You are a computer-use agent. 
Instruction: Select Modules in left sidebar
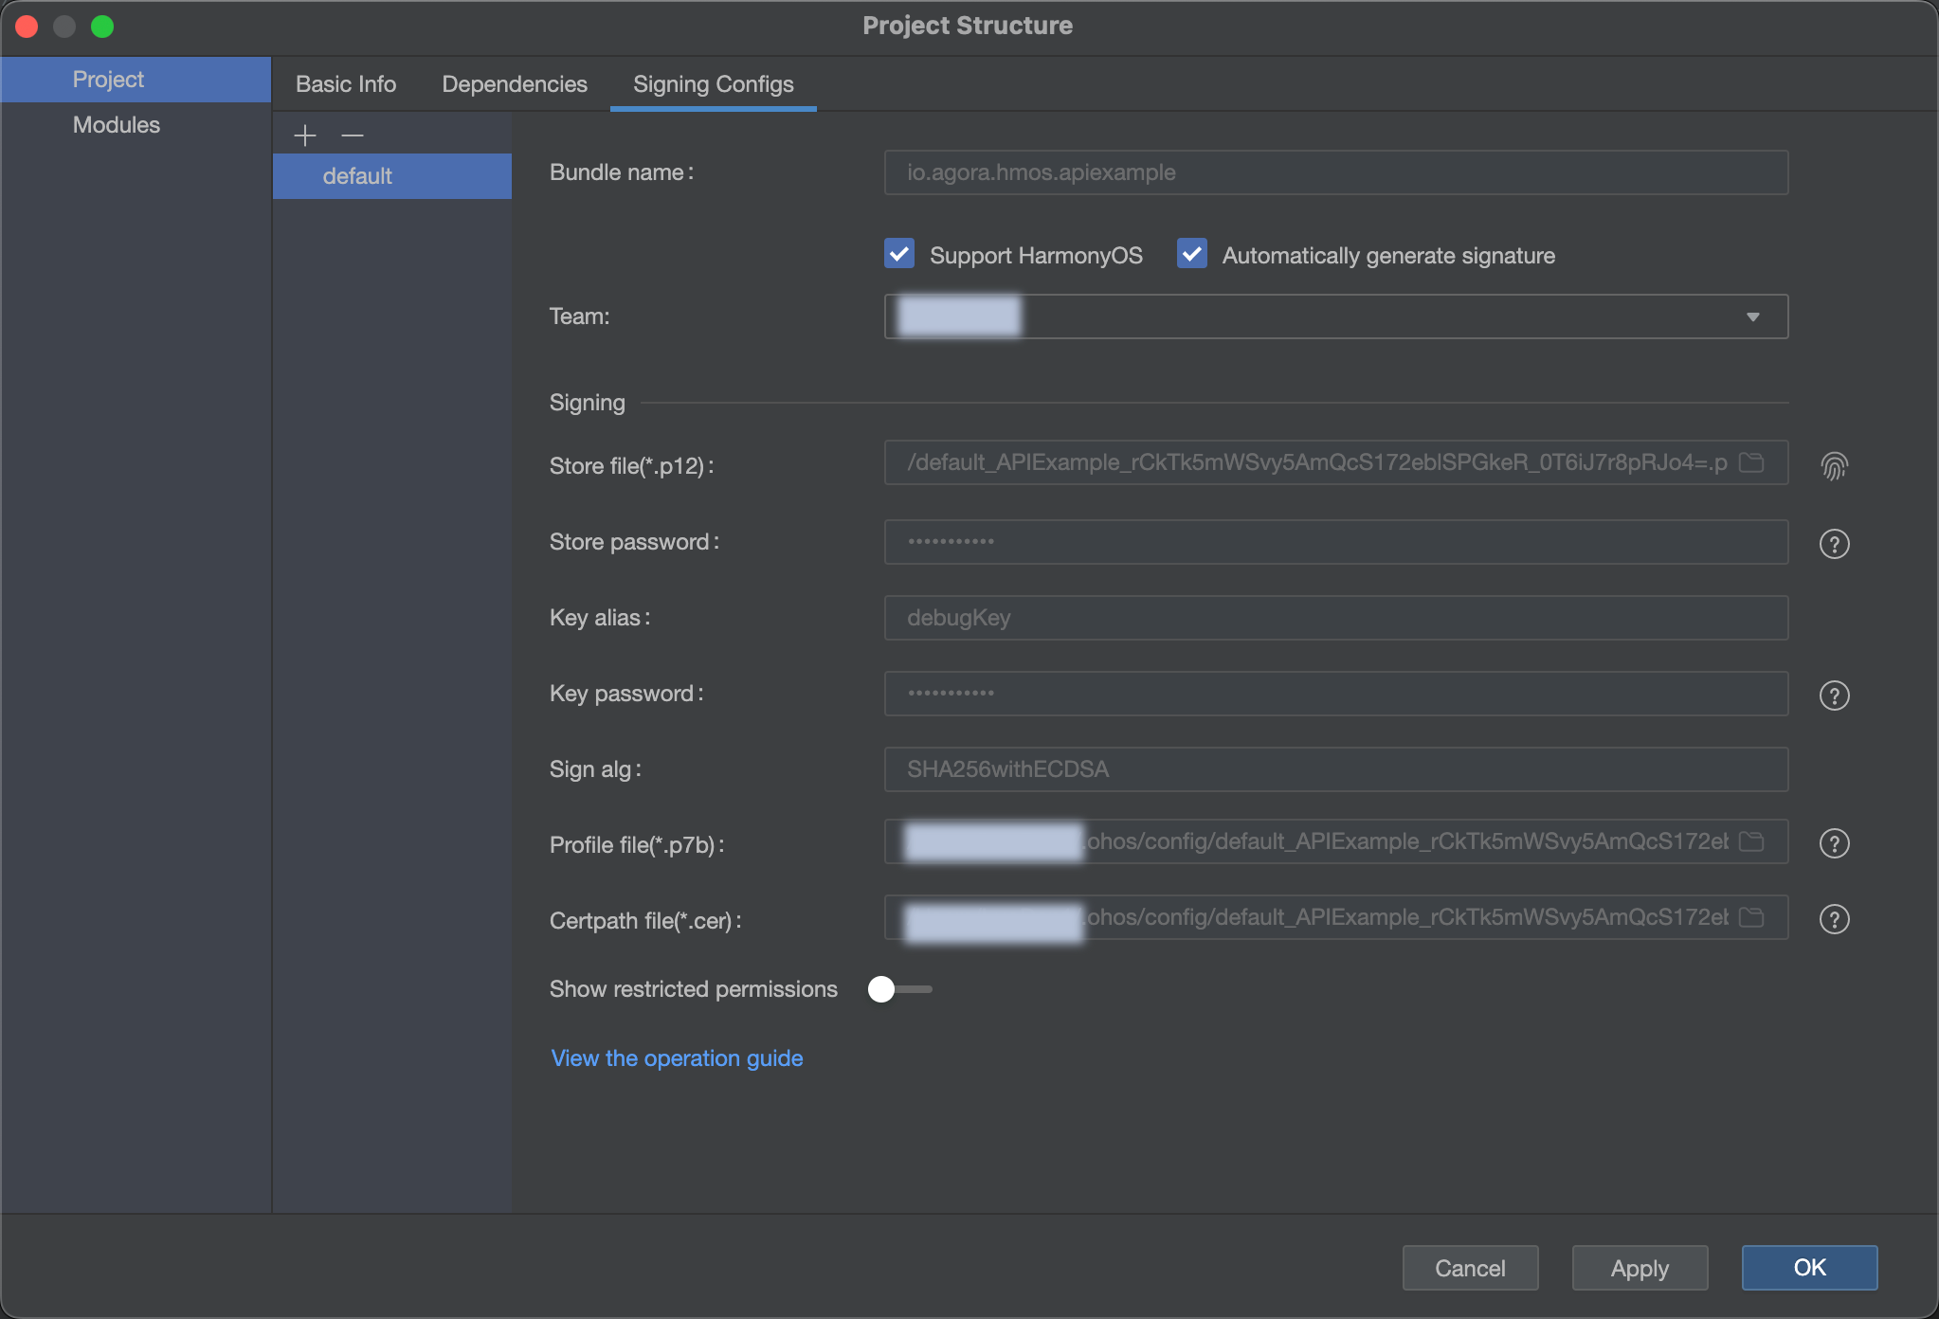click(x=136, y=125)
